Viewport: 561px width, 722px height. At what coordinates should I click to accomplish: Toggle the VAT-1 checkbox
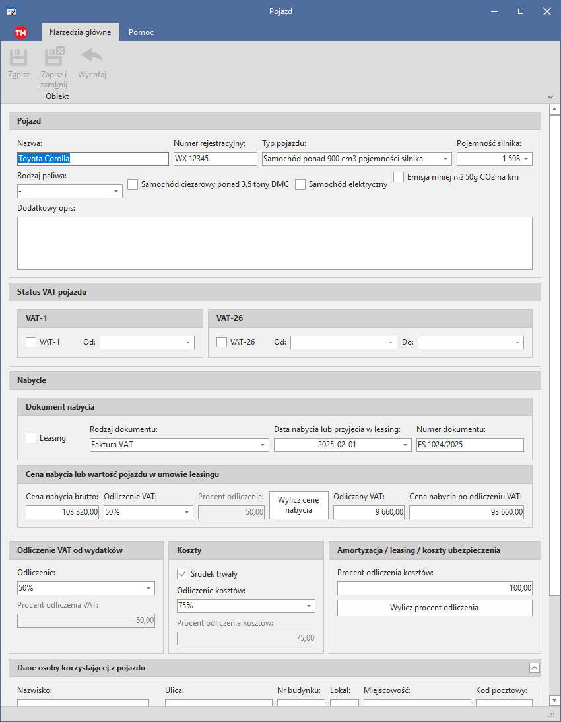(31, 342)
